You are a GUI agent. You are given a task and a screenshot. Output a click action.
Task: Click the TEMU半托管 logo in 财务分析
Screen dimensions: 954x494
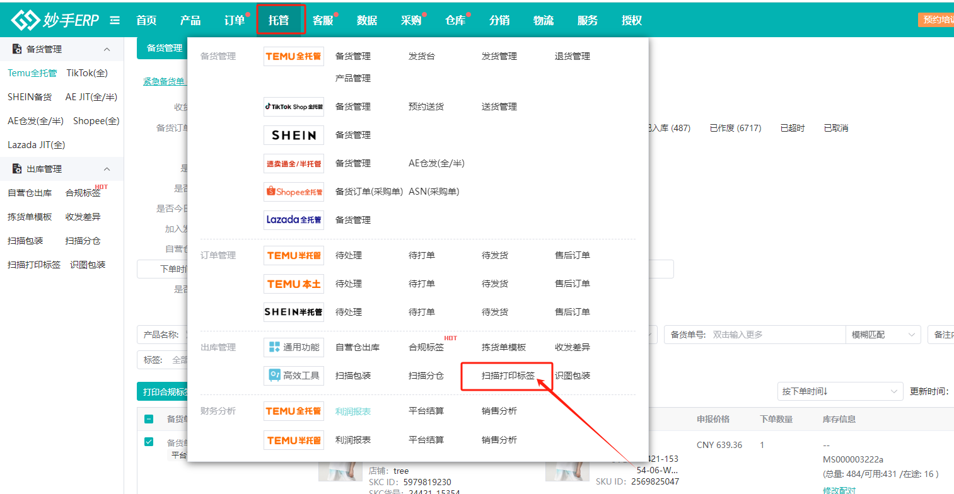[x=294, y=440]
